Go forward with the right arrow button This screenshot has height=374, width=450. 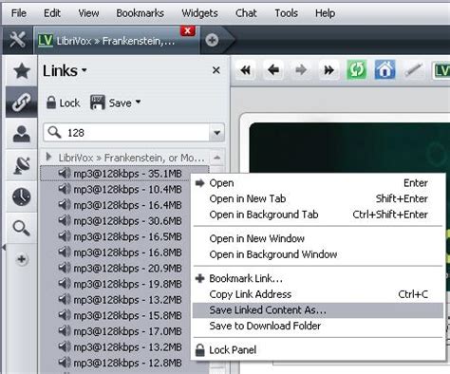click(x=301, y=69)
